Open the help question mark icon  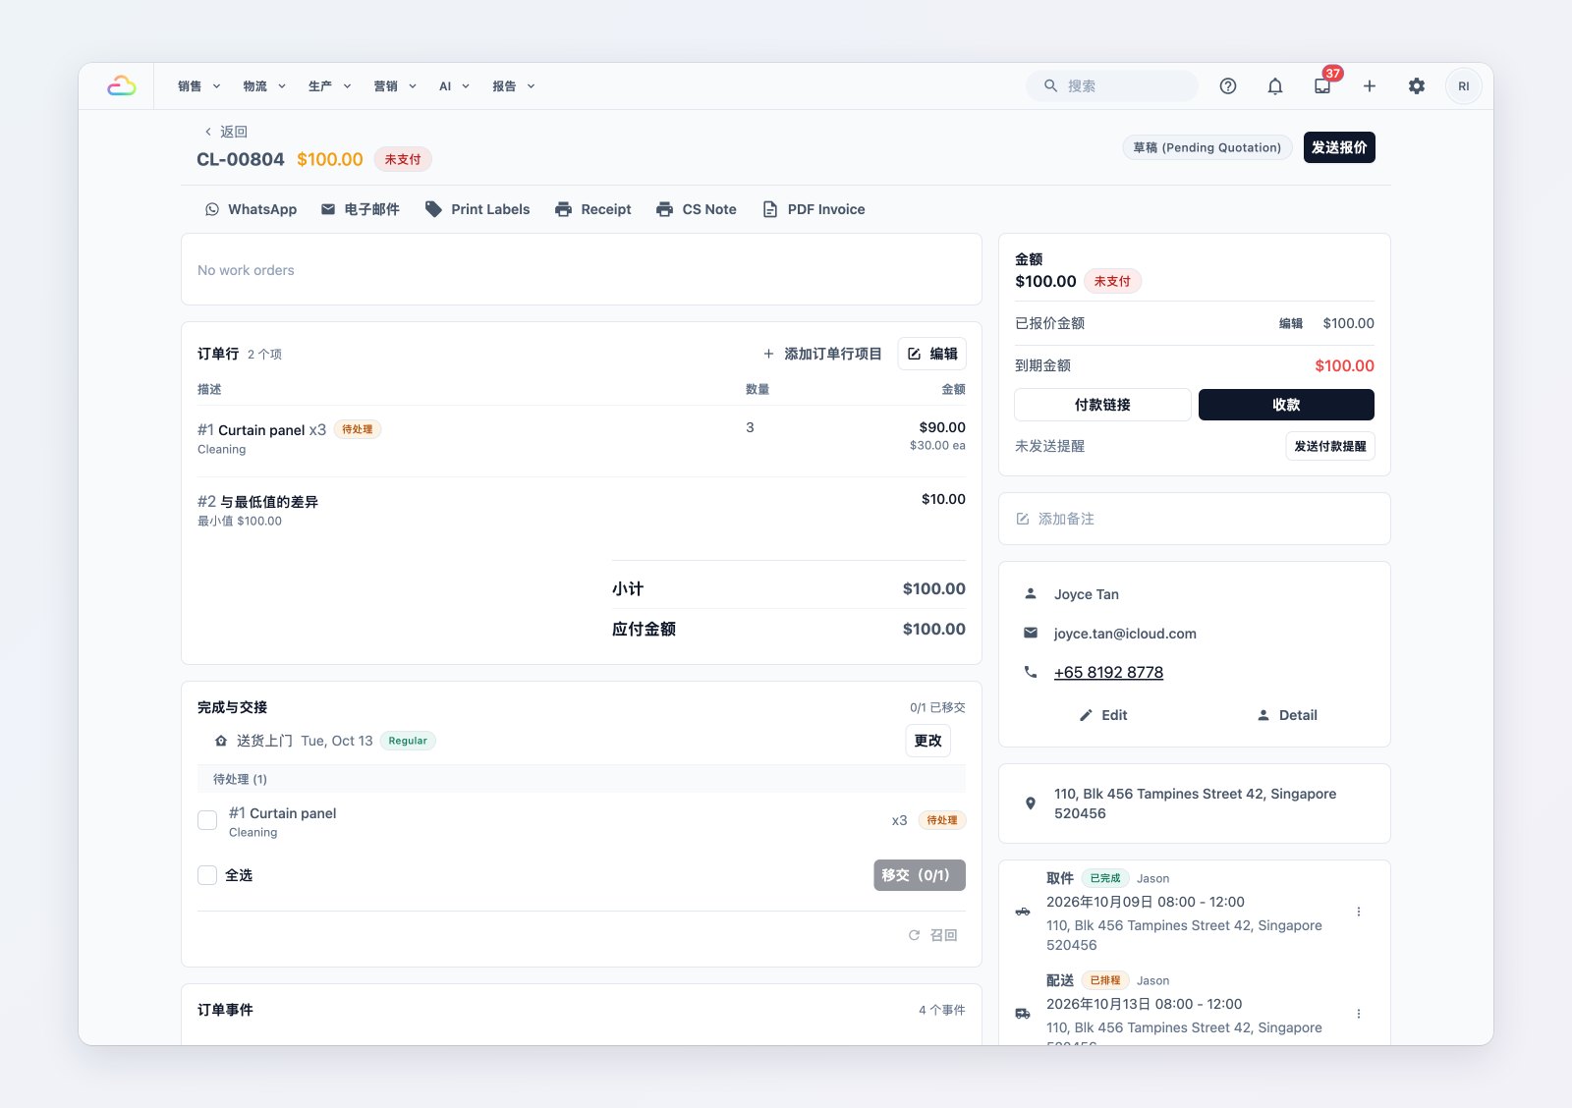(1228, 86)
